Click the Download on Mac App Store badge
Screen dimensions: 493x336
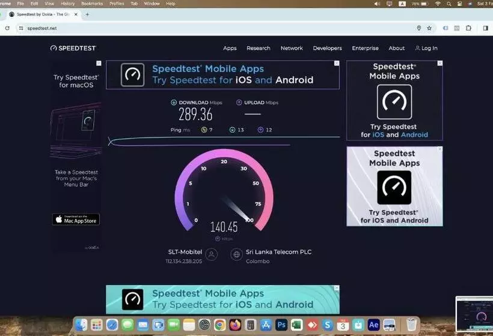point(76,220)
